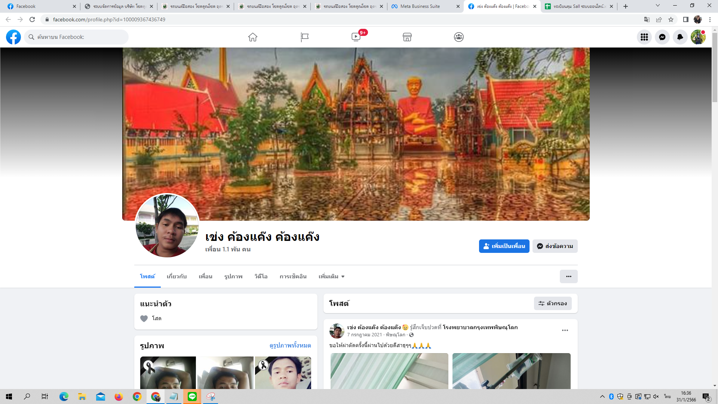Open Messenger chats icon
Viewport: 718px width, 404px height.
(662, 37)
